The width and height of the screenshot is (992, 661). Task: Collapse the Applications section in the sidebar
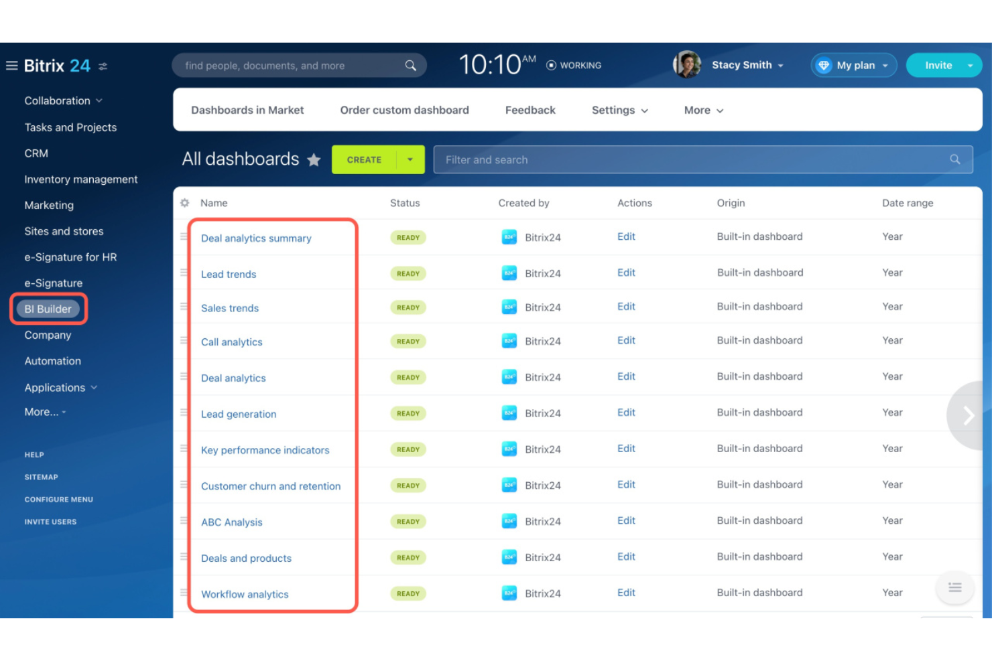(x=94, y=387)
